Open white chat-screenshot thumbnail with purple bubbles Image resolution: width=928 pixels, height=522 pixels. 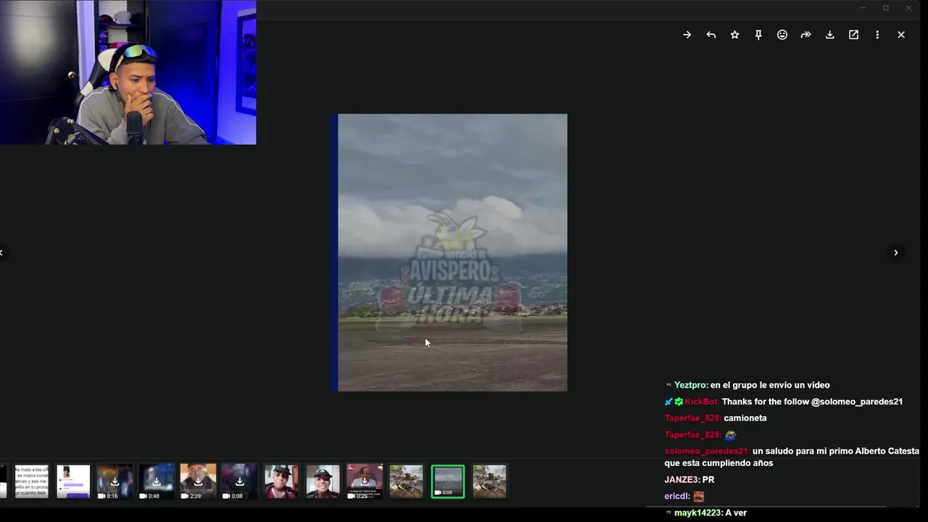click(x=73, y=481)
